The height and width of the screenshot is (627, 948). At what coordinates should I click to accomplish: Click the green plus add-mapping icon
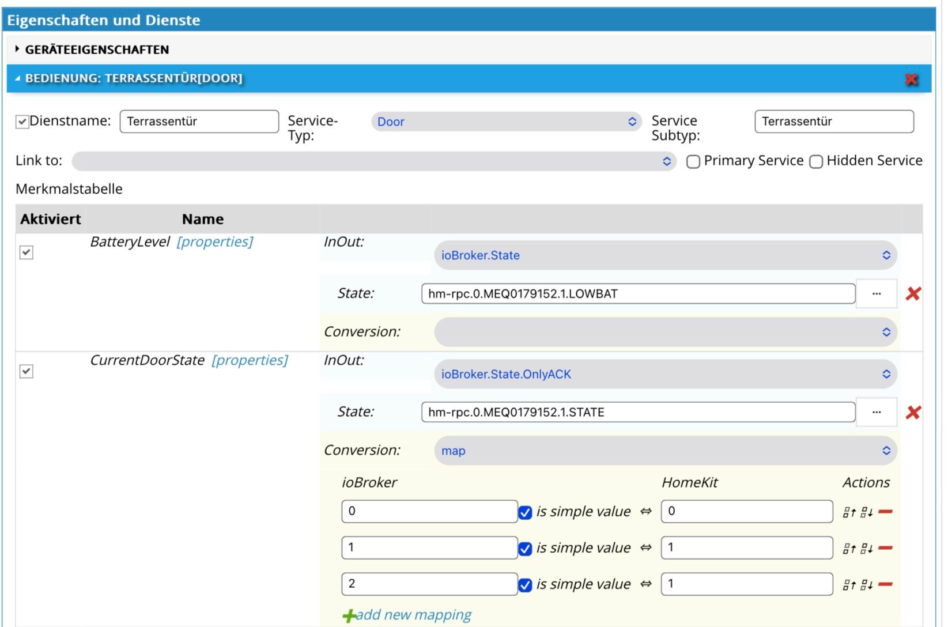349,616
